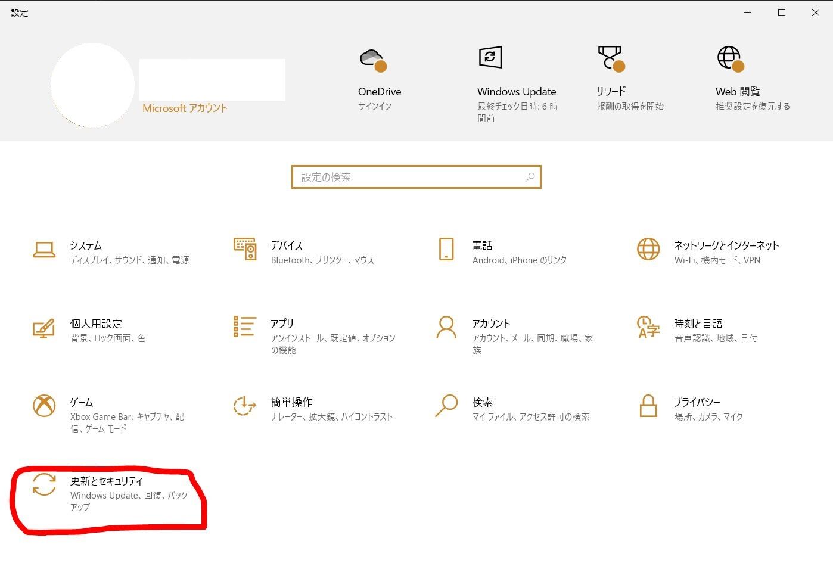833x563 pixels.
Task: Click the 電話 category title
Action: point(482,245)
